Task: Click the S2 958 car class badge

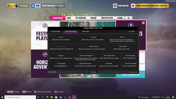Action: [35, 6]
